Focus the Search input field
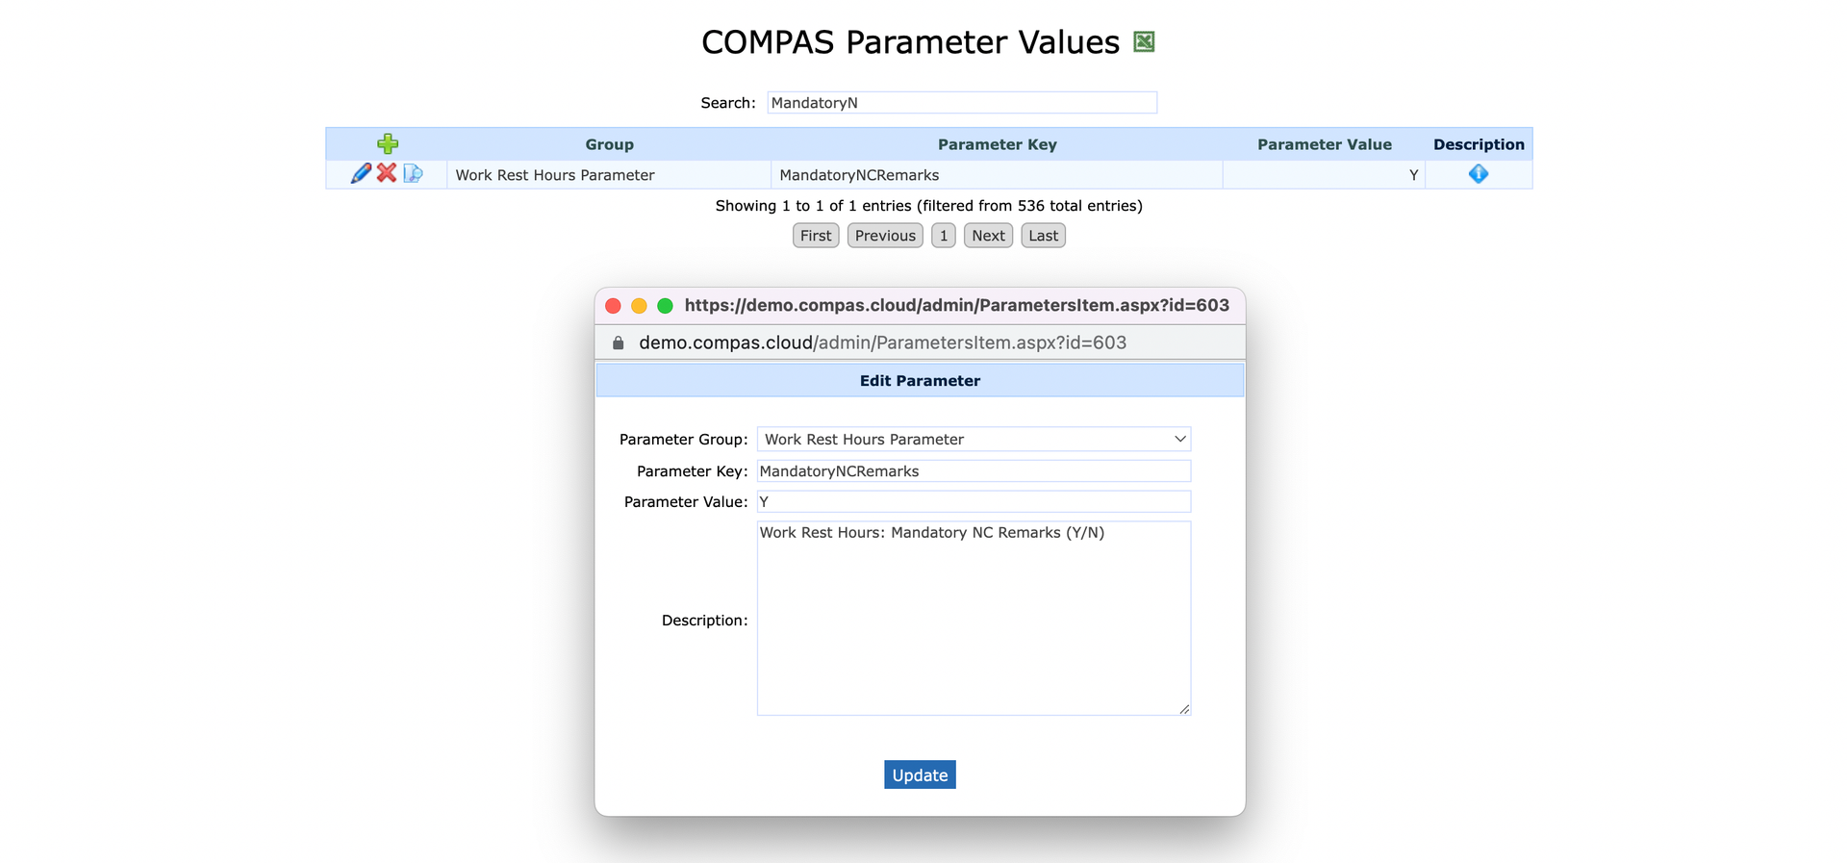The height and width of the screenshot is (863, 1847). [962, 103]
